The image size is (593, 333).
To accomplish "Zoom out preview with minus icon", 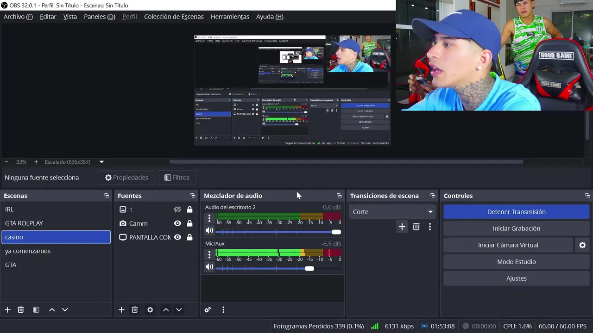I will tap(6, 162).
